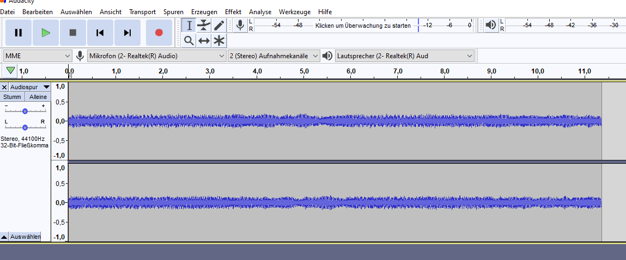626x260 pixels.
Task: Solo the track using Alleine button
Action: pos(38,97)
